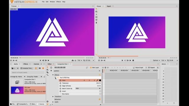
Task: Open Viewer Options dropdown
Action: click(x=156, y=60)
